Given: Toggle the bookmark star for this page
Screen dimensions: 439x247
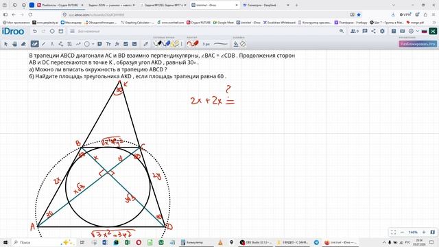Looking at the screenshot, I should [x=359, y=14].
